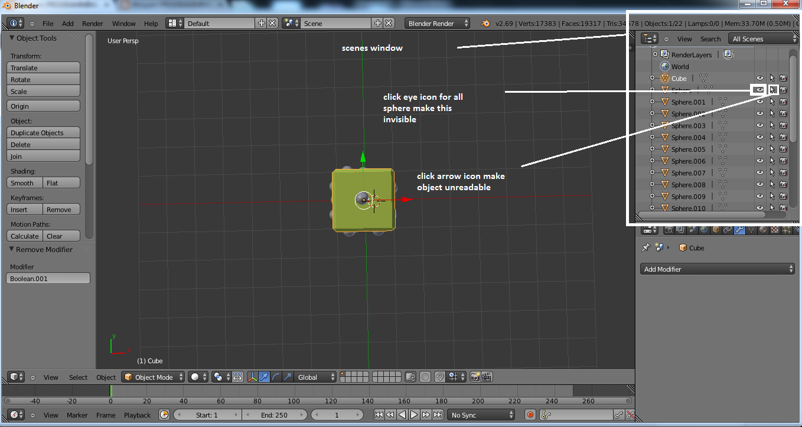This screenshot has width=802, height=427.
Task: Click the lock camera to layers icon
Action: (x=410, y=377)
